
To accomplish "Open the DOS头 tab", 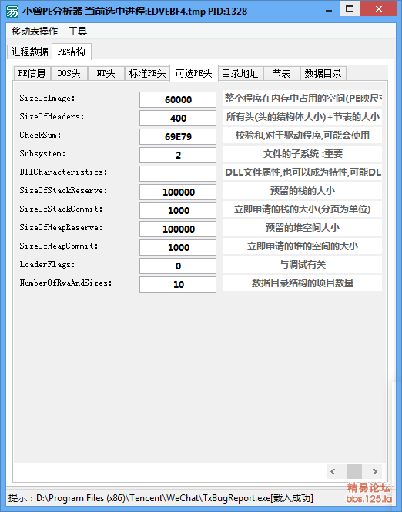I will pyautogui.click(x=69, y=73).
